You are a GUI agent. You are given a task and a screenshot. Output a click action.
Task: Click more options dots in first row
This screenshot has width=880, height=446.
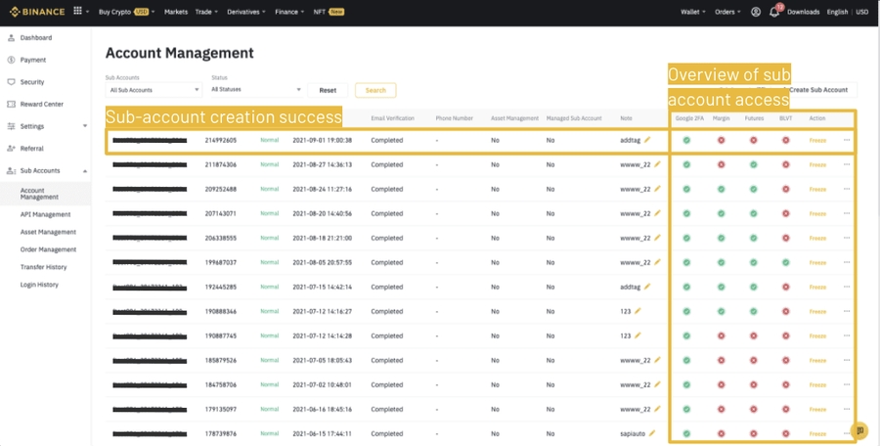pyautogui.click(x=846, y=140)
